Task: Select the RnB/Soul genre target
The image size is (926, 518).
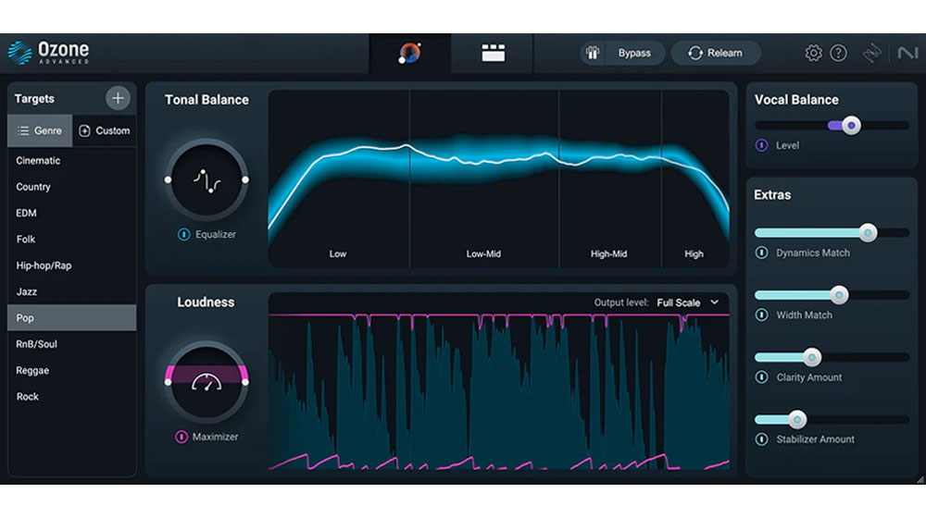Action: pos(72,344)
